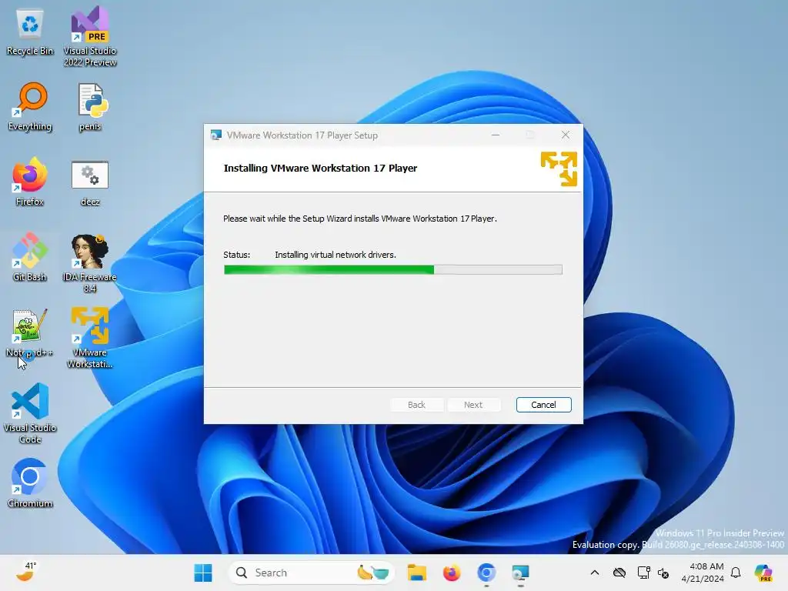Open the Windows Start menu
The height and width of the screenshot is (591, 788).
[x=203, y=573]
